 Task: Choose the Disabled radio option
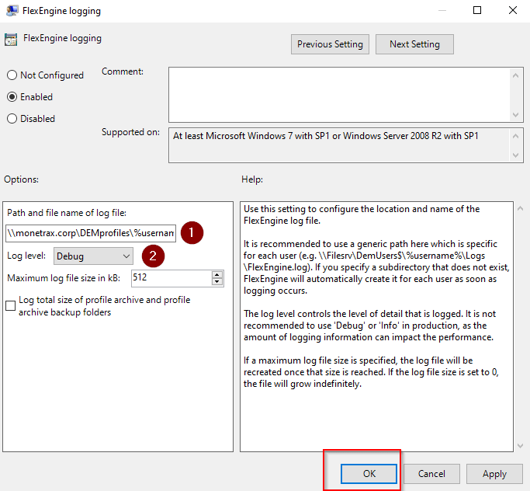click(12, 119)
